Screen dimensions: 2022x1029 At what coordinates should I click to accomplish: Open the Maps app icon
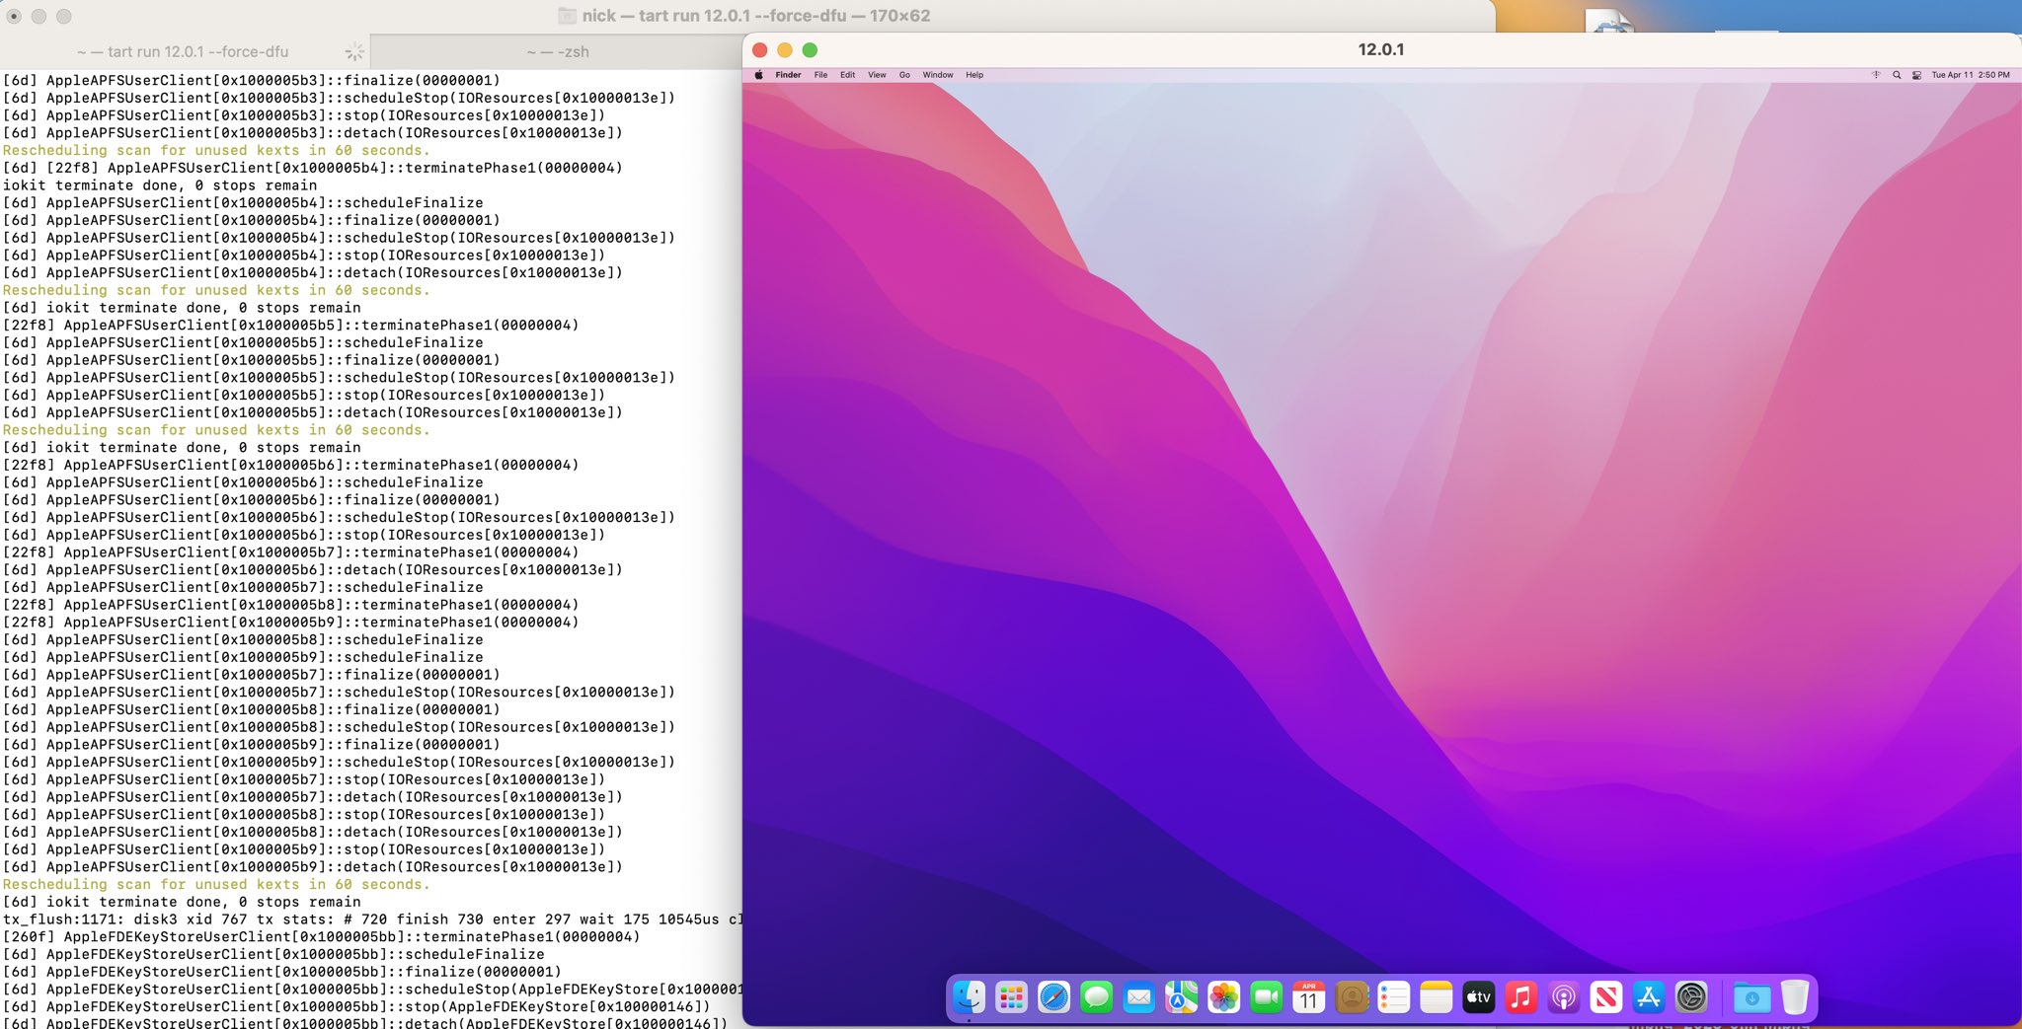[1181, 998]
